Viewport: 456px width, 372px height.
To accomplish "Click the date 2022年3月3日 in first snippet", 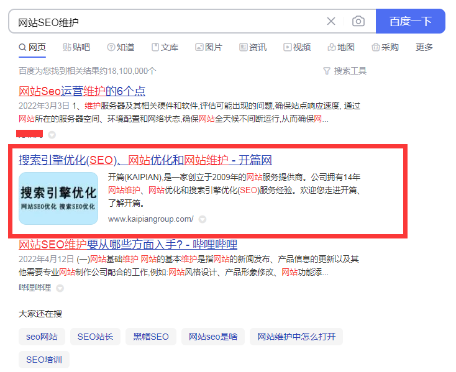I will click(44, 106).
